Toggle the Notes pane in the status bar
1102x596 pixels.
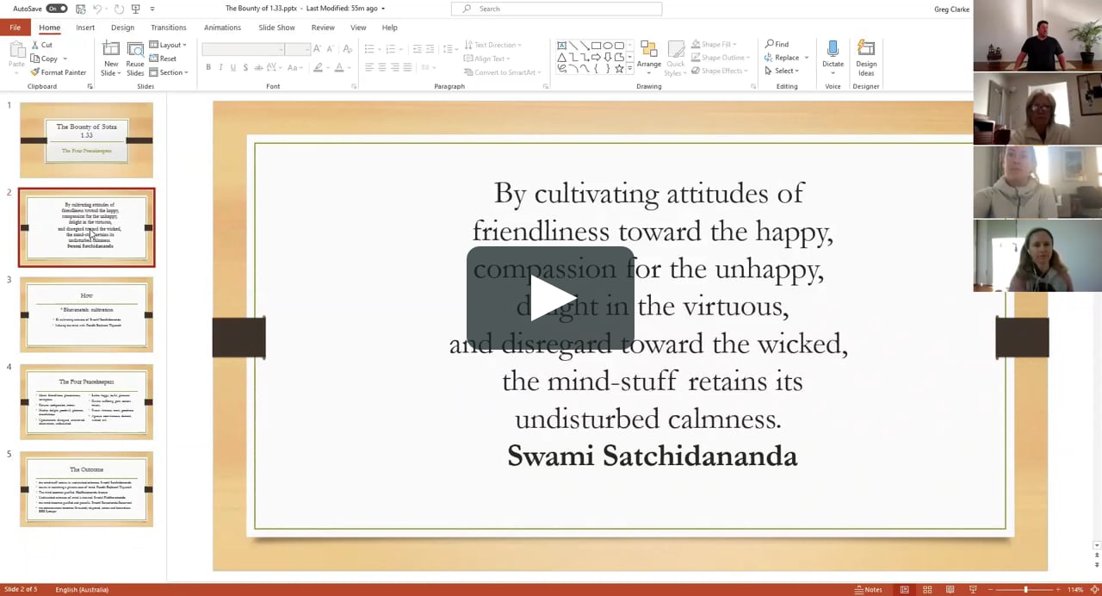(868, 590)
